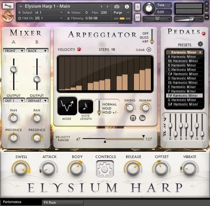
Task: Click the Max voices 200 value
Action: click(x=104, y=13)
